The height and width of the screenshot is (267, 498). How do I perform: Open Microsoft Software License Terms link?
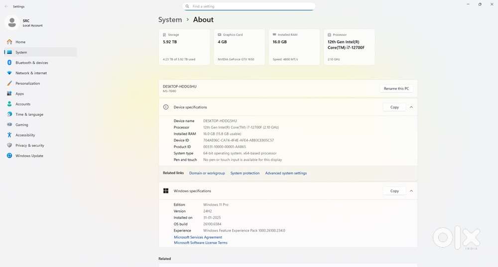tap(201, 243)
